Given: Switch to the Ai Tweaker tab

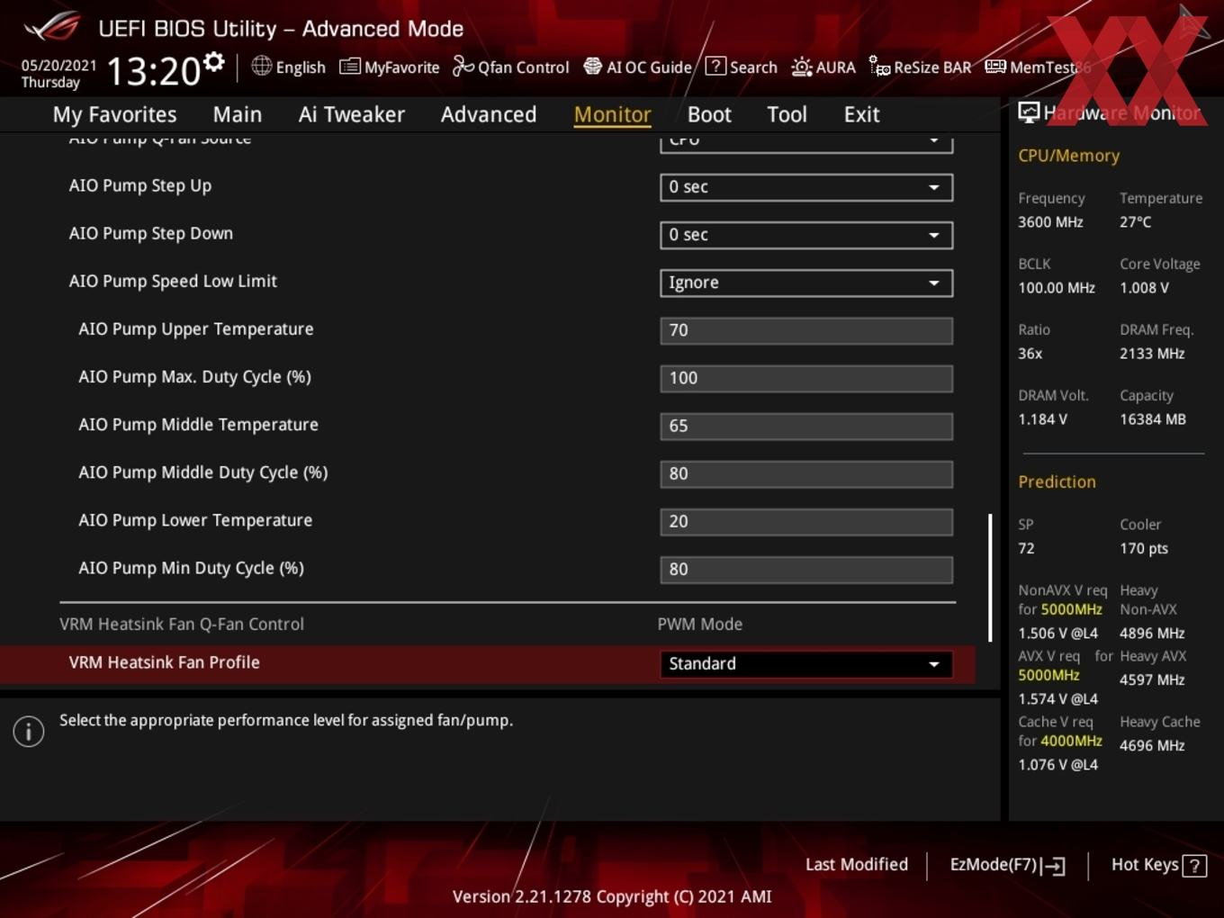Looking at the screenshot, I should [351, 114].
